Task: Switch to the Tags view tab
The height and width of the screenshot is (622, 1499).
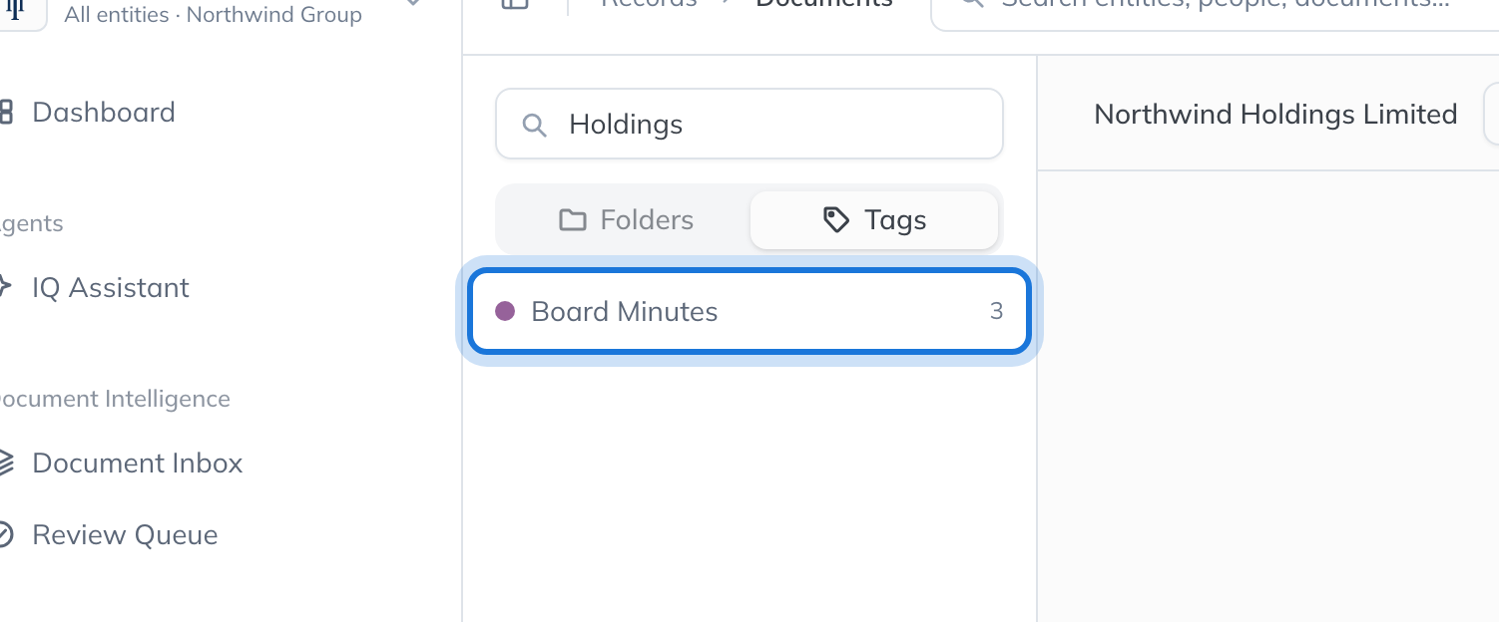Action: click(874, 220)
